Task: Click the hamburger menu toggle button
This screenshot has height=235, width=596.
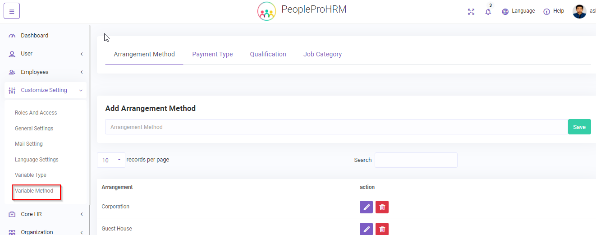Action: 12,11
